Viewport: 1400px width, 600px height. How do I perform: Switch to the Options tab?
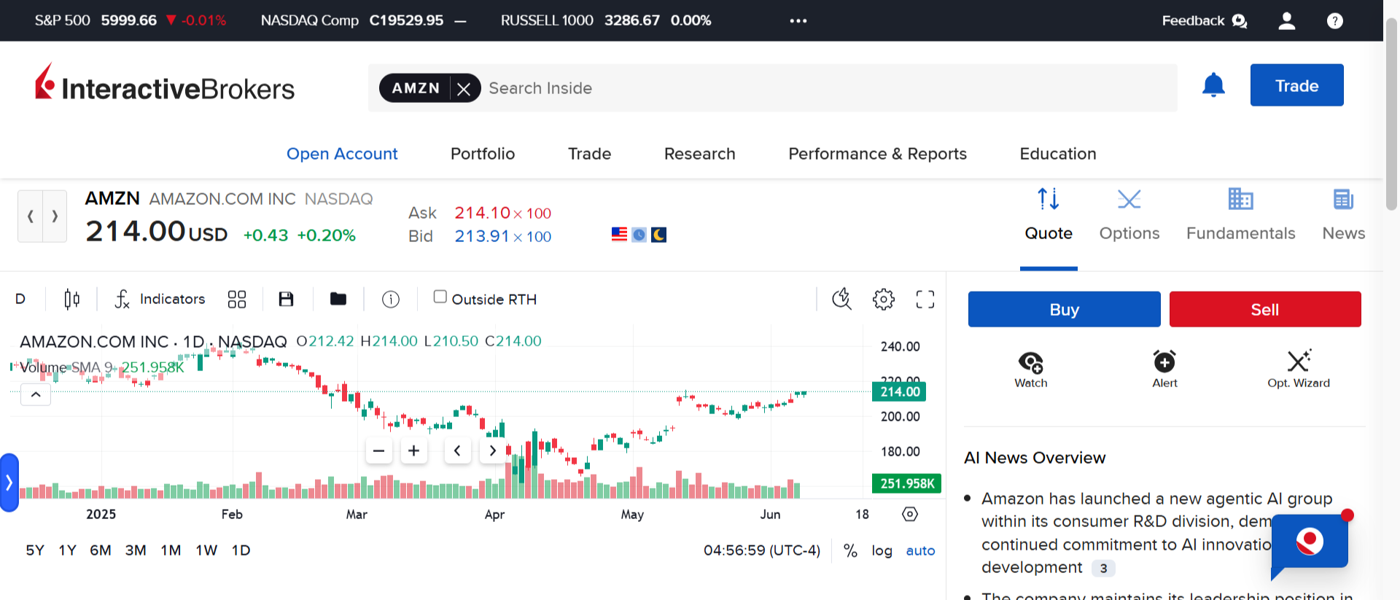[1129, 215]
